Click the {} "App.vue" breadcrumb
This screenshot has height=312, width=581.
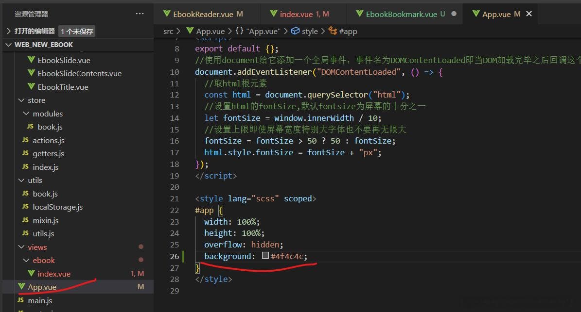(x=258, y=32)
